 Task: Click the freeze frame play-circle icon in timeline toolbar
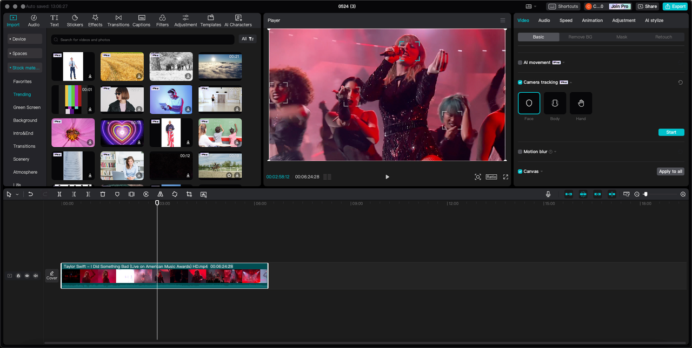click(146, 194)
